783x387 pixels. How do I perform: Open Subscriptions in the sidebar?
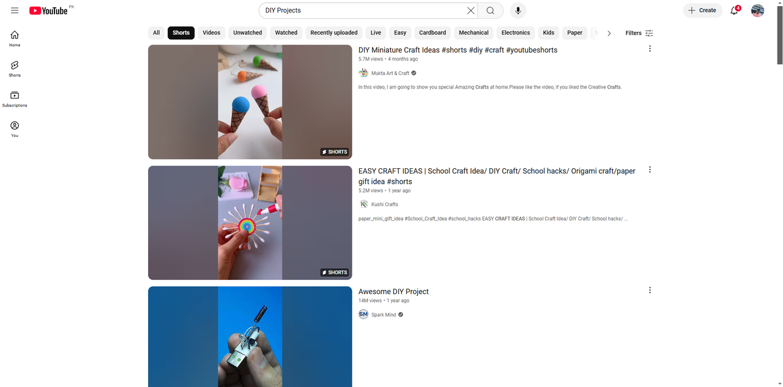pos(15,99)
